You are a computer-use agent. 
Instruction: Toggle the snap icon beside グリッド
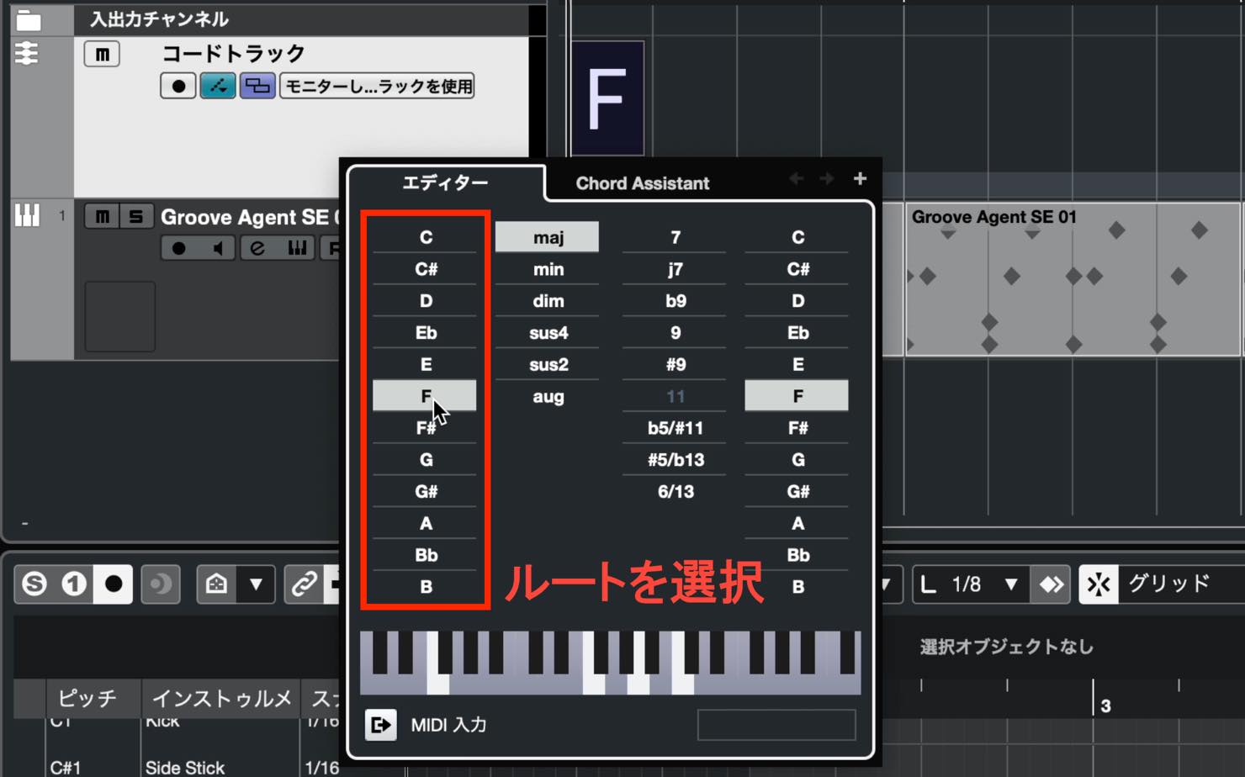click(x=1099, y=584)
